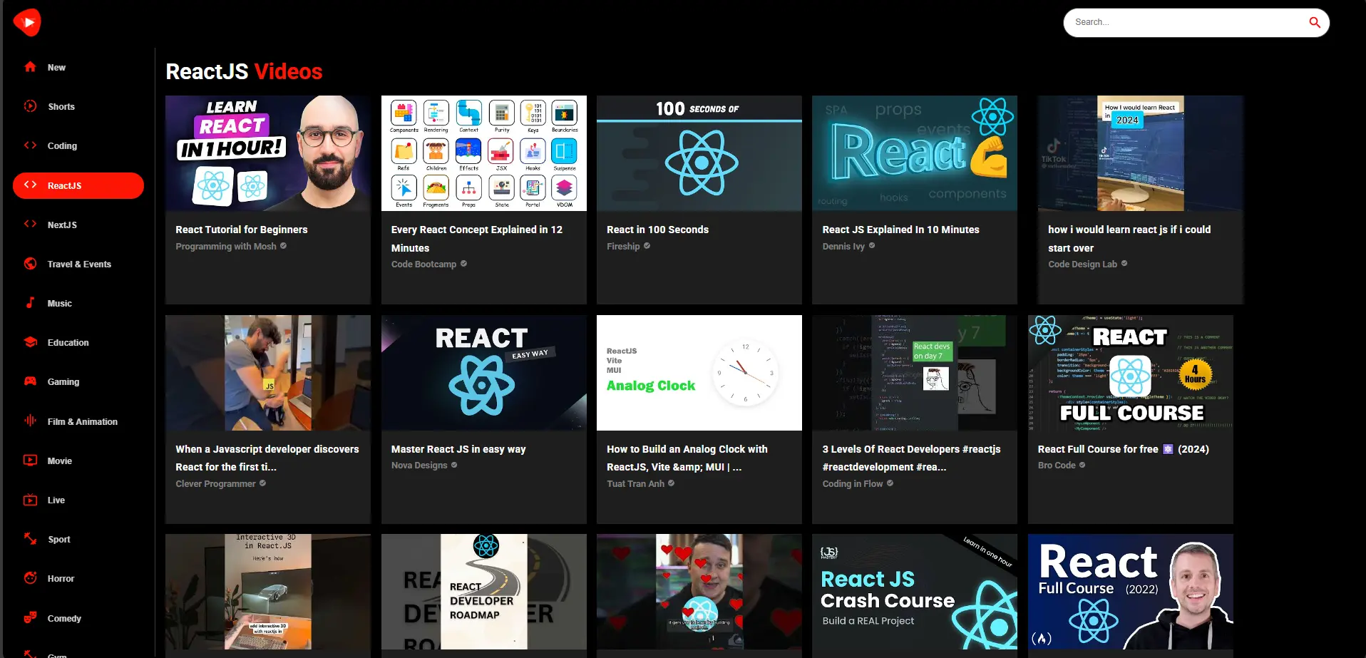Click verified badge next to Nova Designs
Screen dimensions: 1366x658
pos(454,465)
